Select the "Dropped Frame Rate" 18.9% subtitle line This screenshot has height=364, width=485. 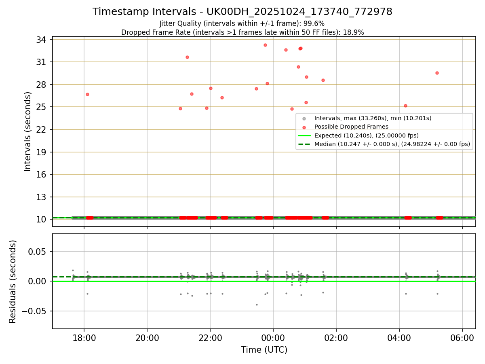[x=242, y=32]
